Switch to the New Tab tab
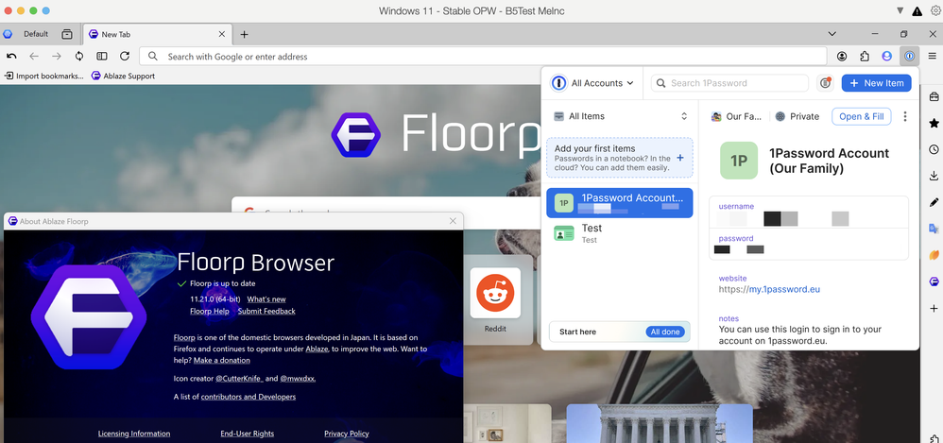 coord(156,34)
